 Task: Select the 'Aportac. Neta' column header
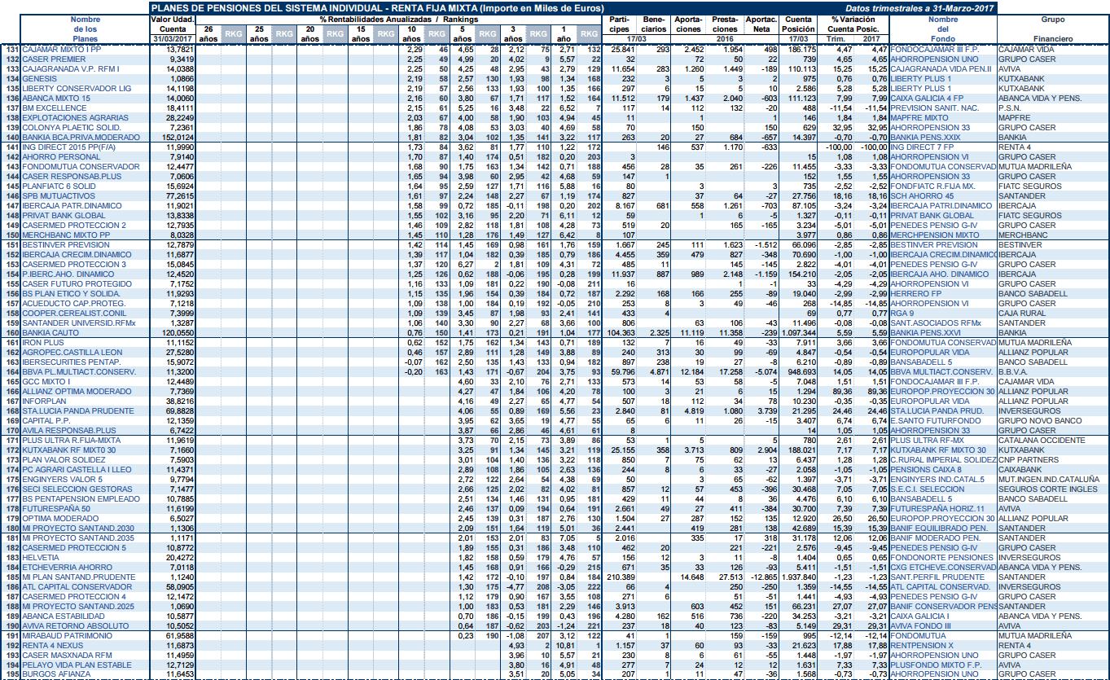tap(761, 24)
